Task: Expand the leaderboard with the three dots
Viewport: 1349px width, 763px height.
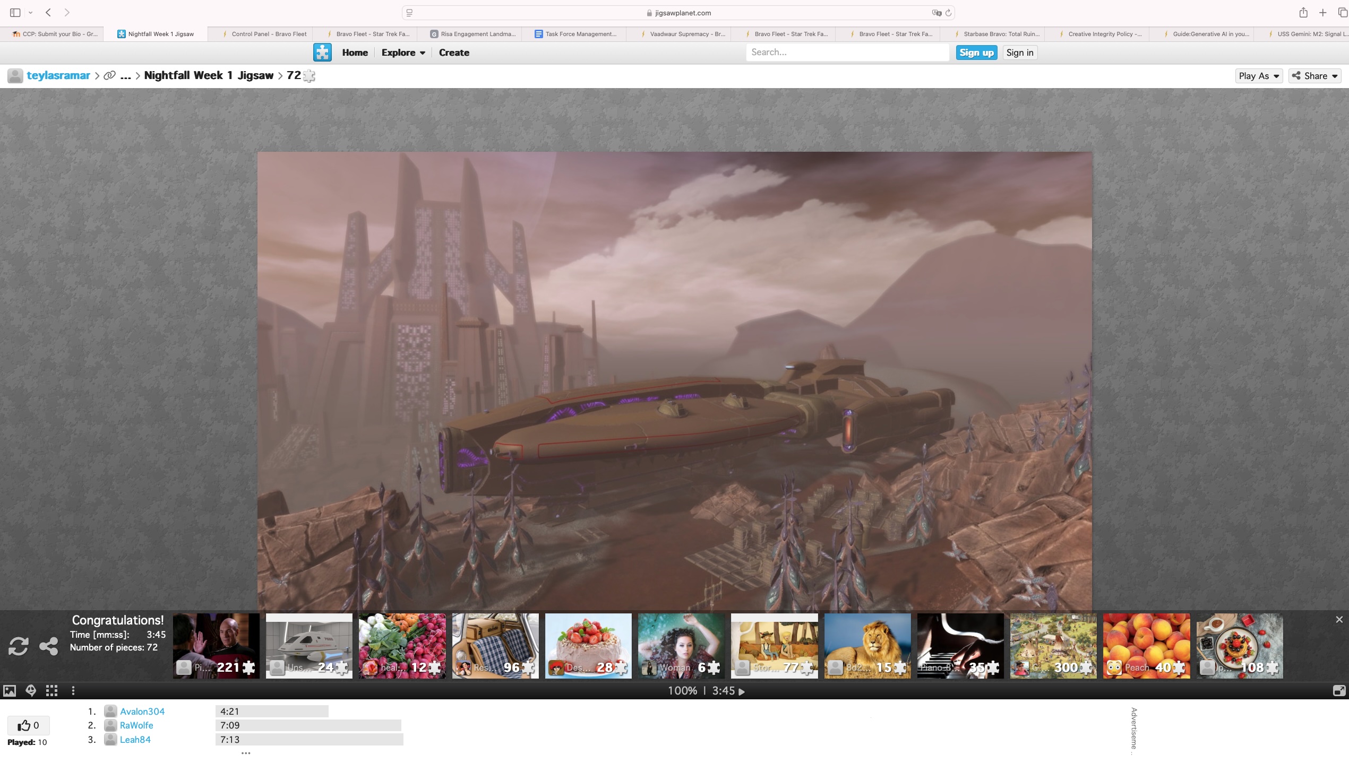Action: [246, 752]
